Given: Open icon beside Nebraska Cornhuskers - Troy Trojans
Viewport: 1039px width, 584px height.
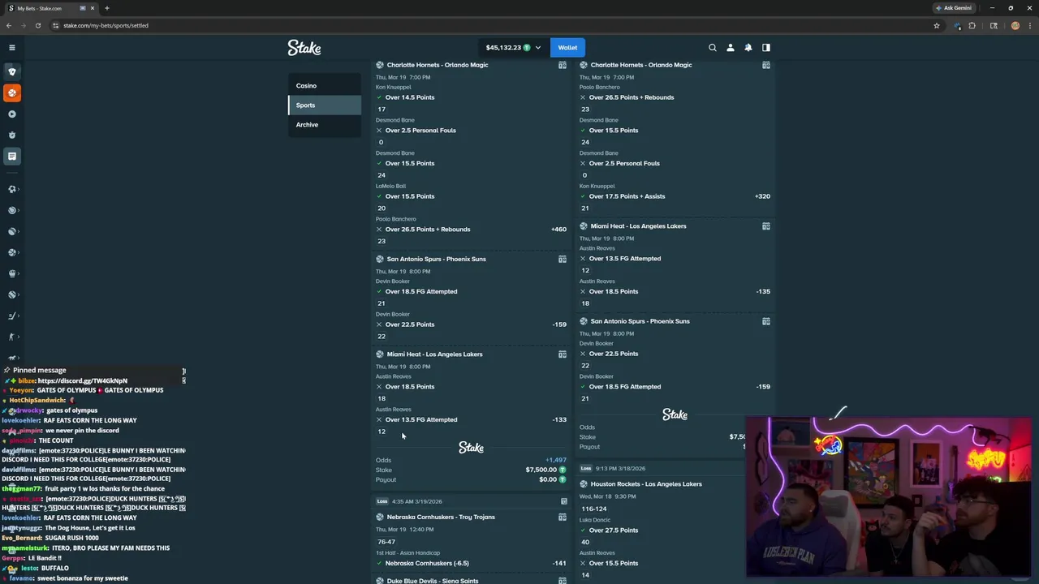Looking at the screenshot, I should (x=562, y=517).
